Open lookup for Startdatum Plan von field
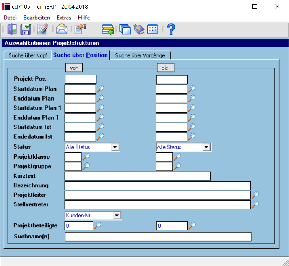The height and width of the screenshot is (266, 289). (101, 89)
